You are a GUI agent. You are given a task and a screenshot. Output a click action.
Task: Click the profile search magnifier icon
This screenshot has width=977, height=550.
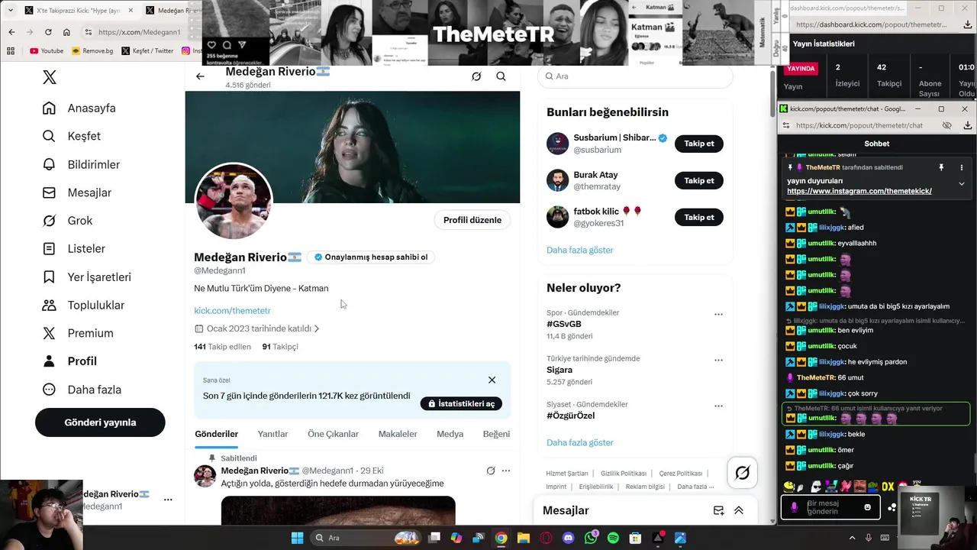tap(501, 76)
